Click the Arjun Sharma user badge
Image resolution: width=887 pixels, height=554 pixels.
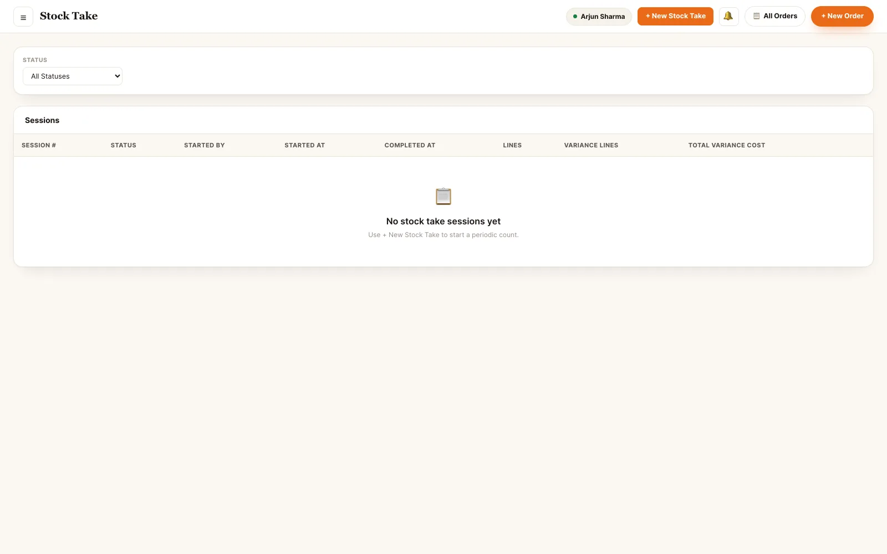599,17
